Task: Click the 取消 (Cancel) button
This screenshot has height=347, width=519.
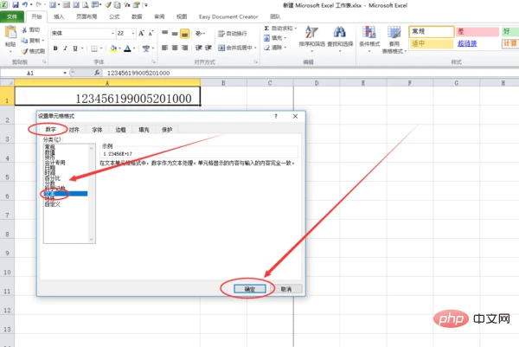Action: (x=284, y=288)
